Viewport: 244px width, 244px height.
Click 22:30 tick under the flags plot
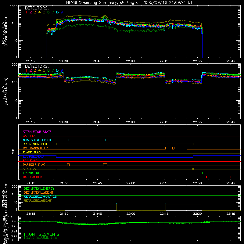197,183
